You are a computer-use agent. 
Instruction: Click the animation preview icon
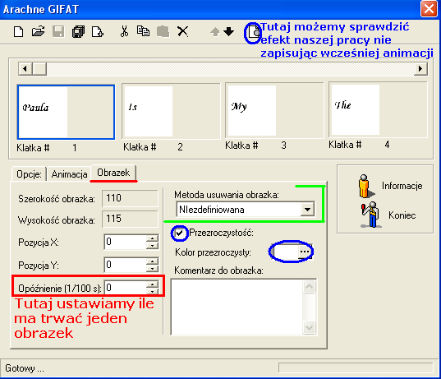(x=253, y=33)
